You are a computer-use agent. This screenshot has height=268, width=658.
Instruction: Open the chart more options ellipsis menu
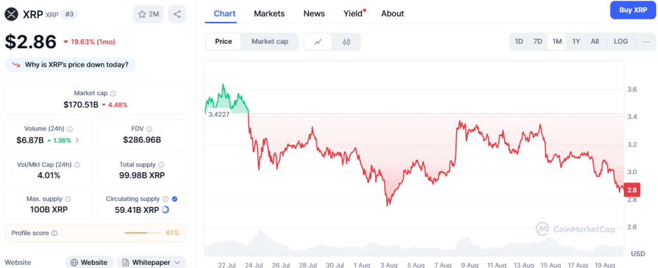(646, 42)
